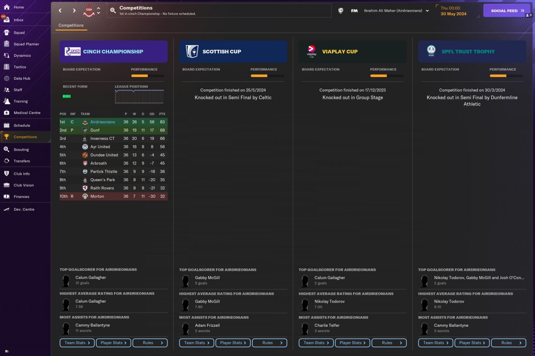The height and width of the screenshot is (356, 535).
Task: Open Player Stats for the Scottish Cup
Action: [x=233, y=343]
